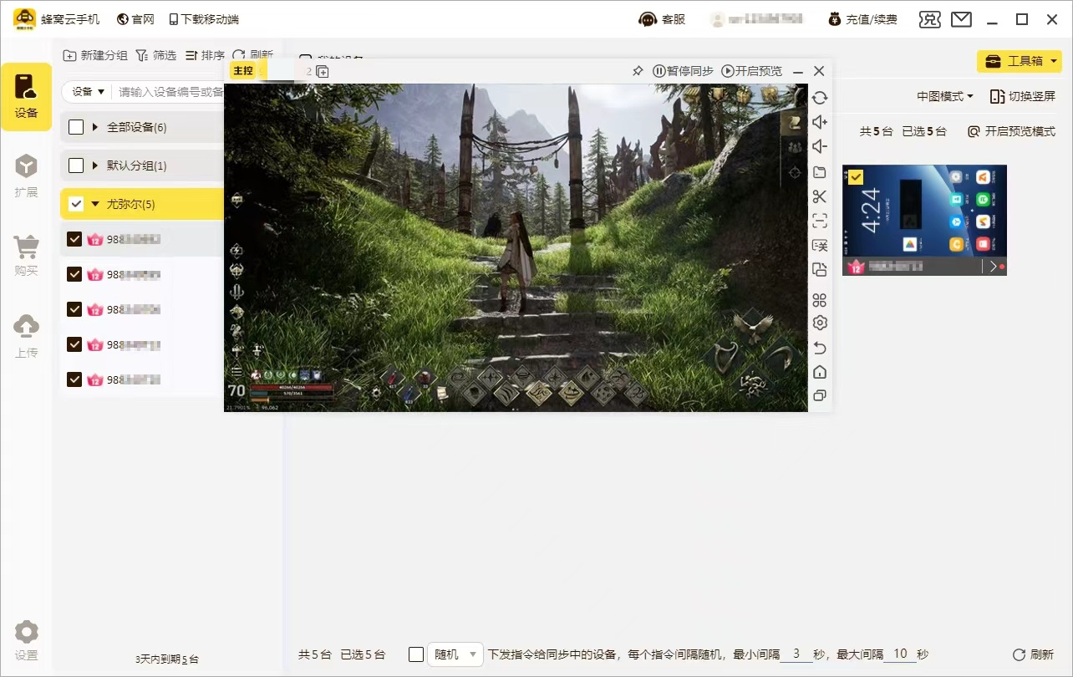This screenshot has width=1073, height=677.
Task: Collapse the 尤弥尔(5) group arrow
Action: pyautogui.click(x=95, y=204)
